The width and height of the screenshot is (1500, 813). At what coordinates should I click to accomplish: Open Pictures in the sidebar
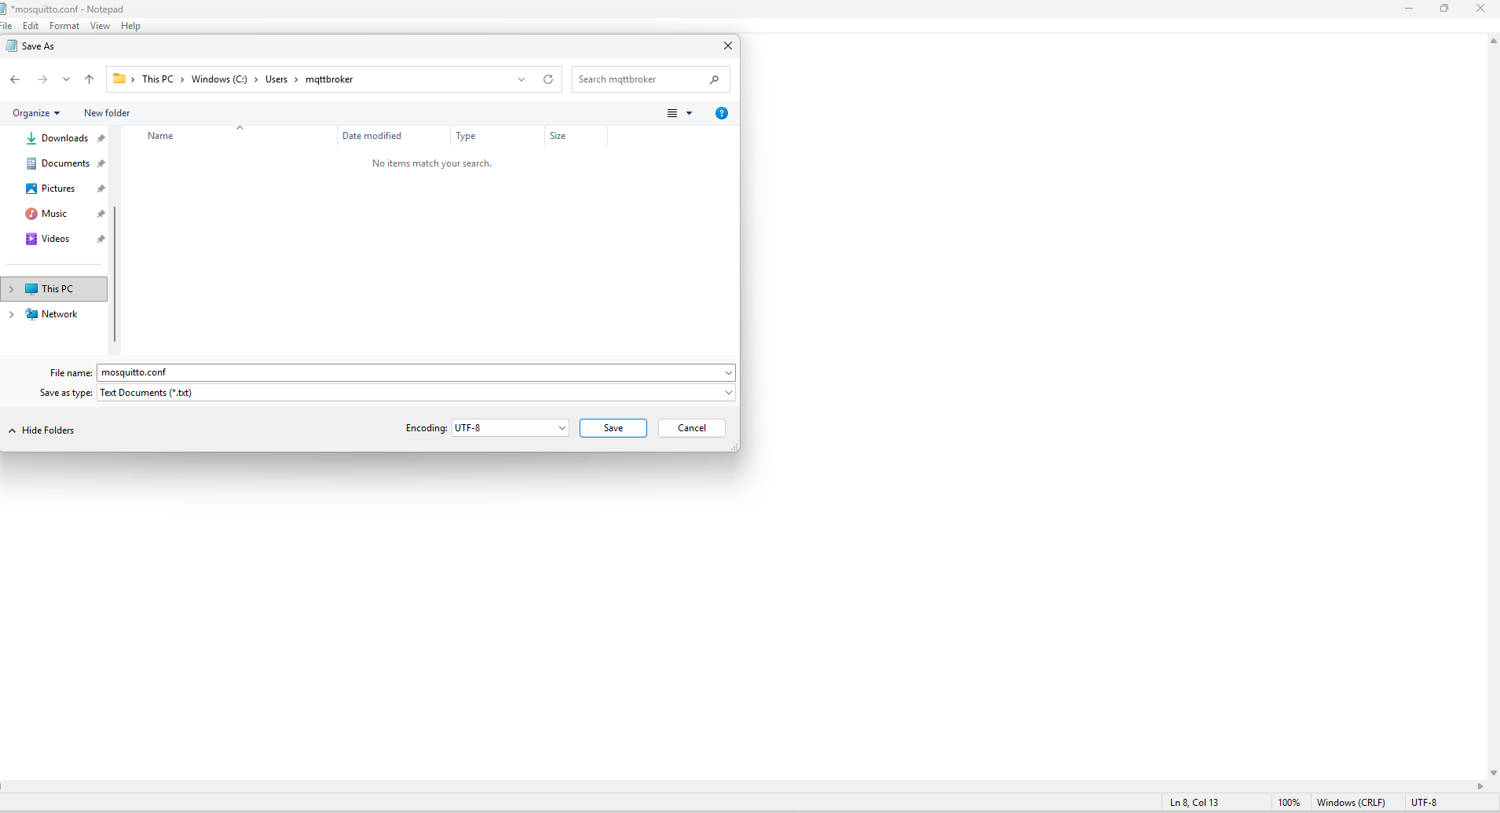[58, 189]
